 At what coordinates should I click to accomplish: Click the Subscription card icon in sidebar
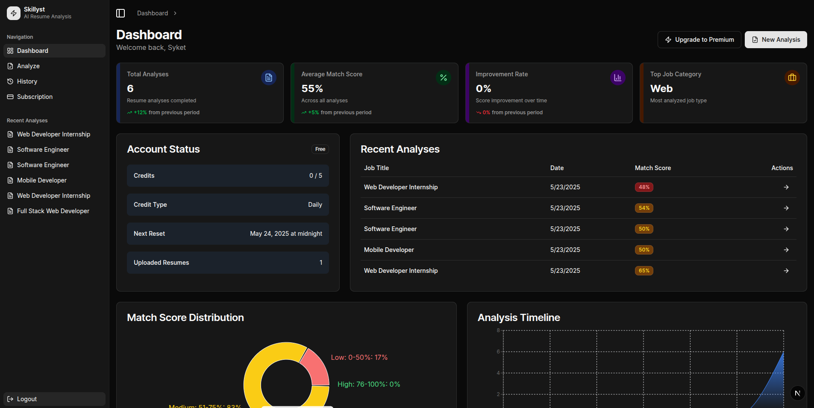click(10, 96)
